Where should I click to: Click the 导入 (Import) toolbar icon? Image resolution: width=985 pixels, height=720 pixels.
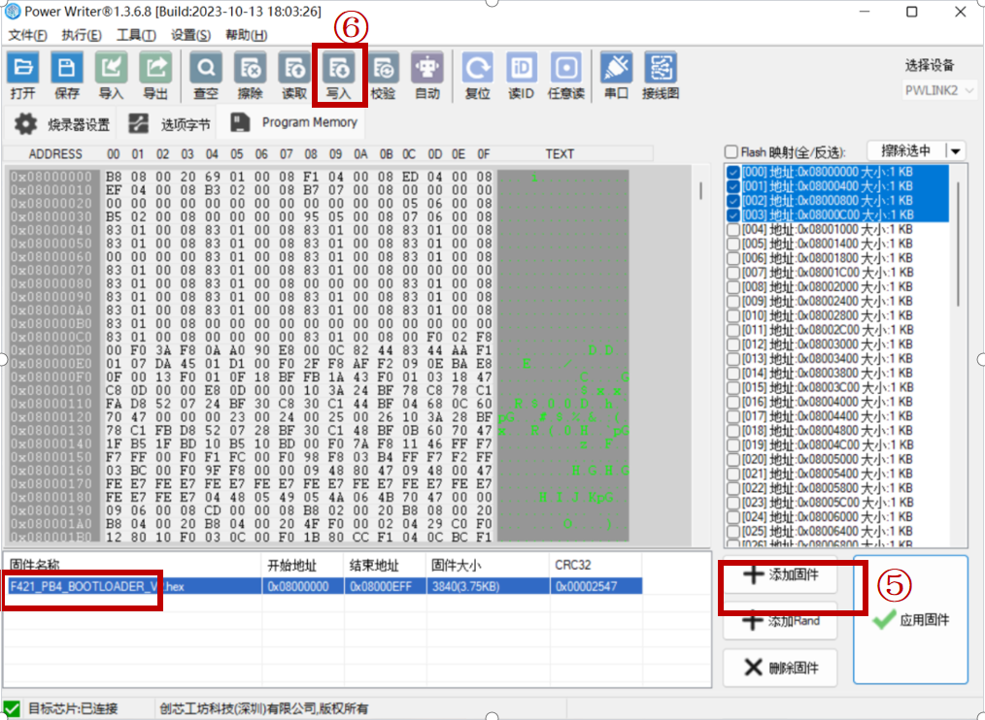pos(111,76)
